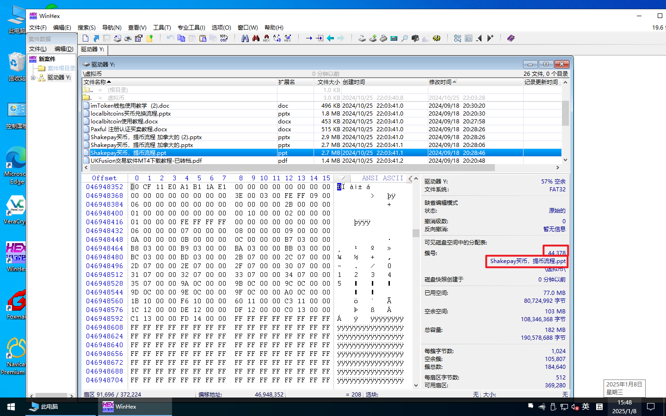Click the hex view vertical scrollbar thumb

(x=416, y=233)
